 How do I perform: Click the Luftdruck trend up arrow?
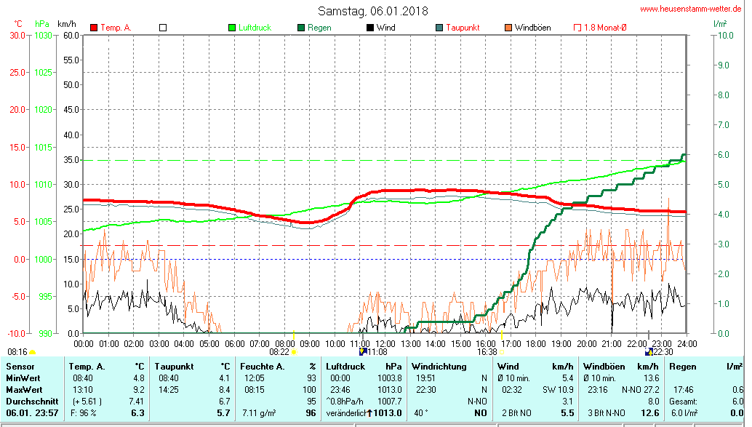click(369, 413)
